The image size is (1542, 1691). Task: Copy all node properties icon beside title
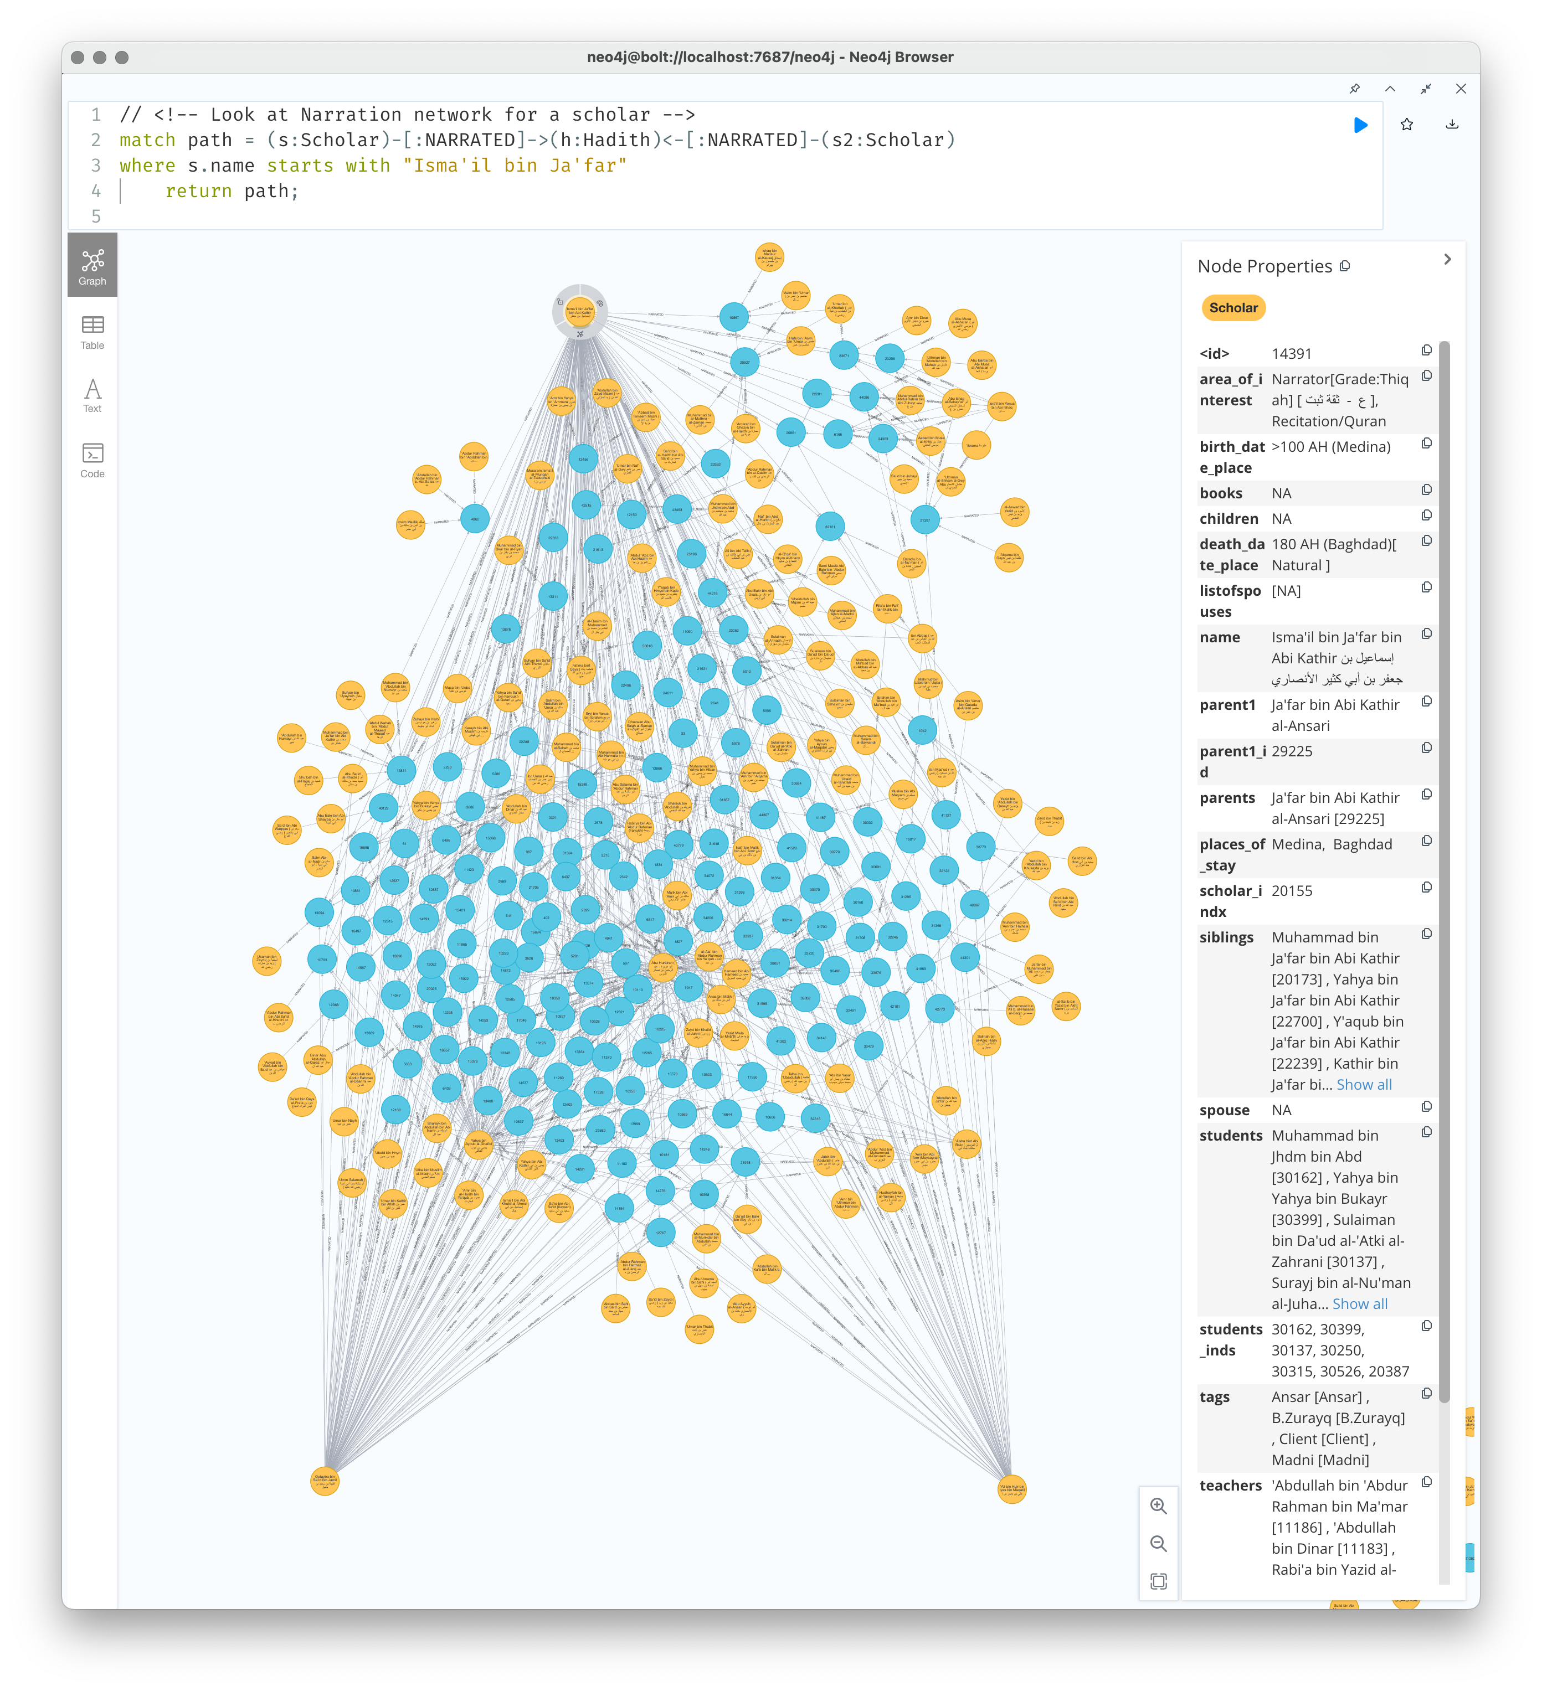1345,266
